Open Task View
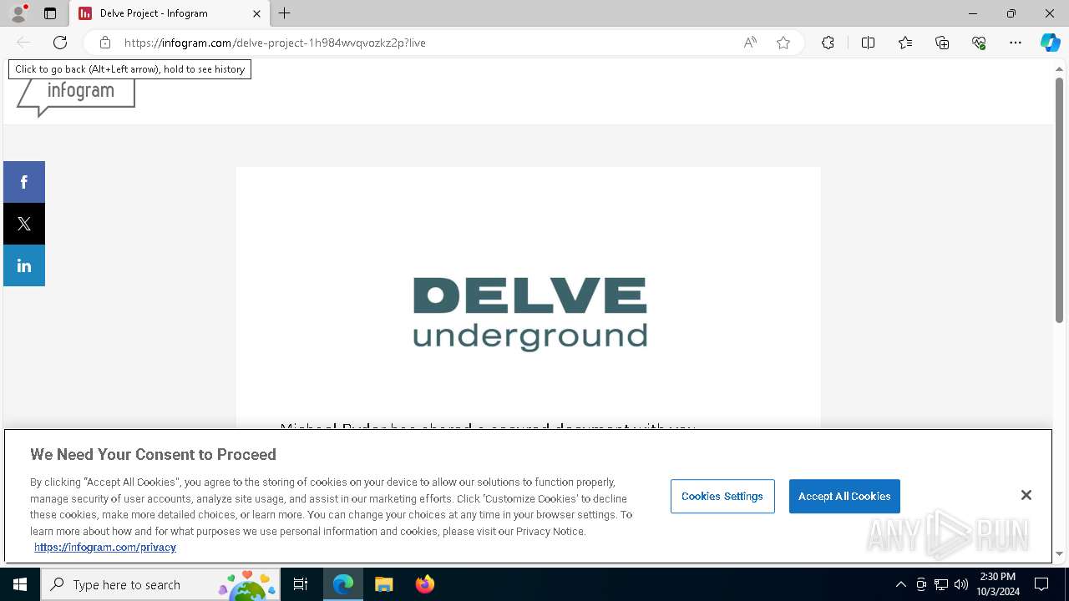Screen dimensions: 1069x601 [x=301, y=584]
